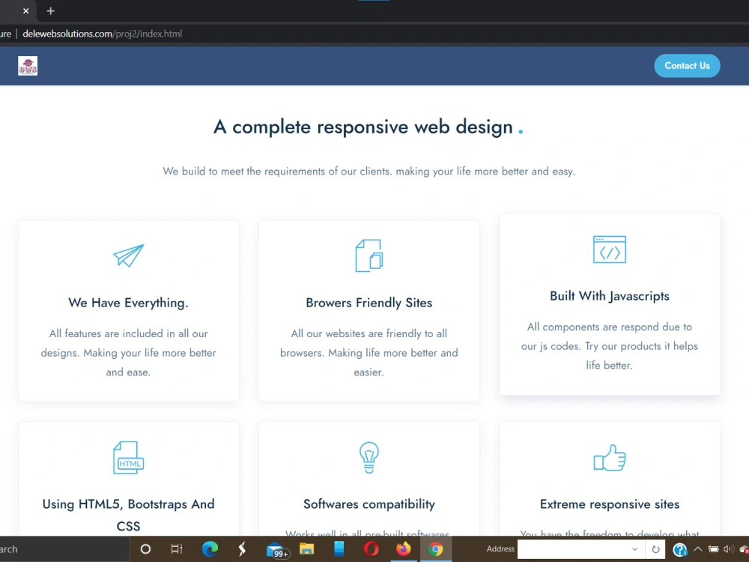Click the light bulb icon
The image size is (749, 562).
coord(369,457)
